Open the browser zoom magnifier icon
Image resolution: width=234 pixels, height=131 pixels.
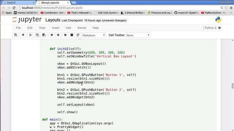(x=222, y=8)
